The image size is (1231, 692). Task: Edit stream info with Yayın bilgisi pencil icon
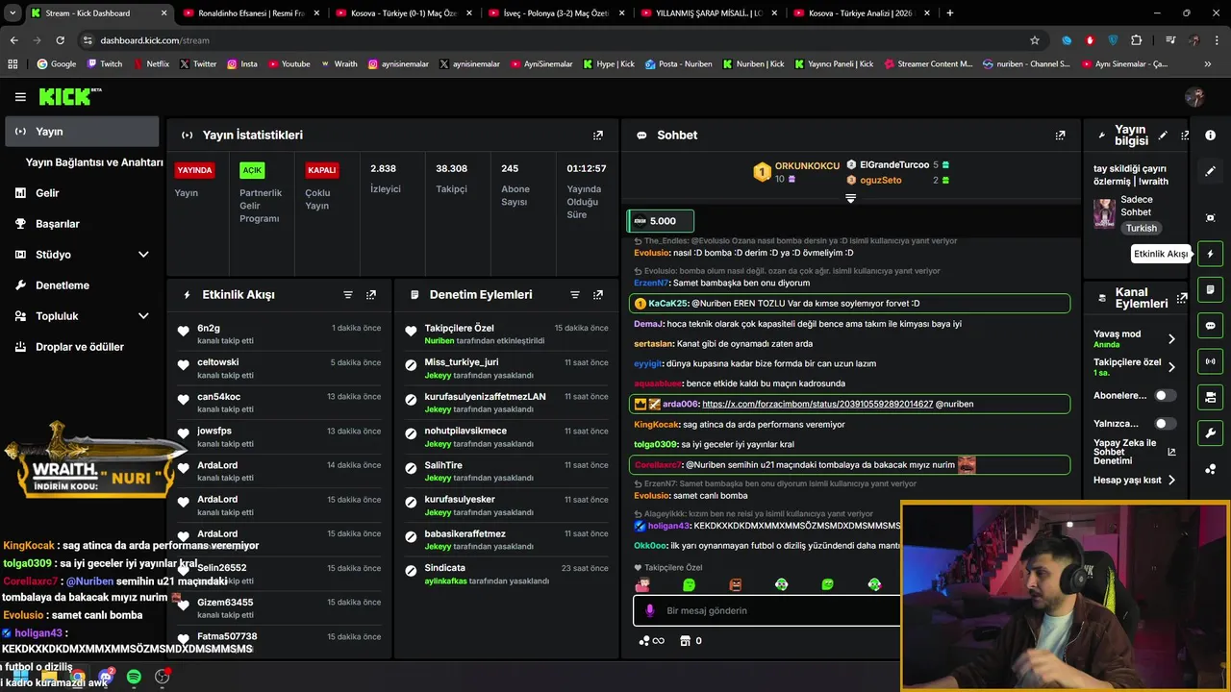1163,136
